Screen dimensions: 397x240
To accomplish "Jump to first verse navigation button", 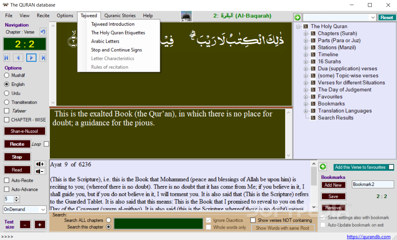I will pos(7,57).
